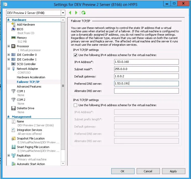
Task: Uncheck the IPv4 address scheme checkbox
Action: coord(75,55)
